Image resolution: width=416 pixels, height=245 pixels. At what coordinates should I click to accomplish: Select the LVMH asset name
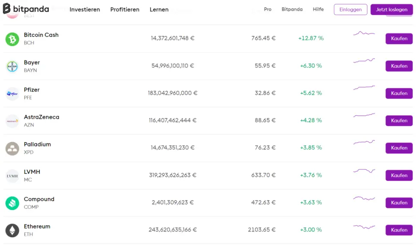click(x=32, y=172)
